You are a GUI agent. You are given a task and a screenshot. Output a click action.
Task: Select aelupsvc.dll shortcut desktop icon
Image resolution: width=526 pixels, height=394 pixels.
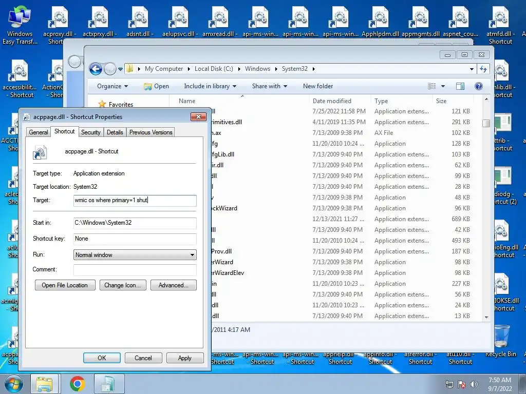coord(180,23)
